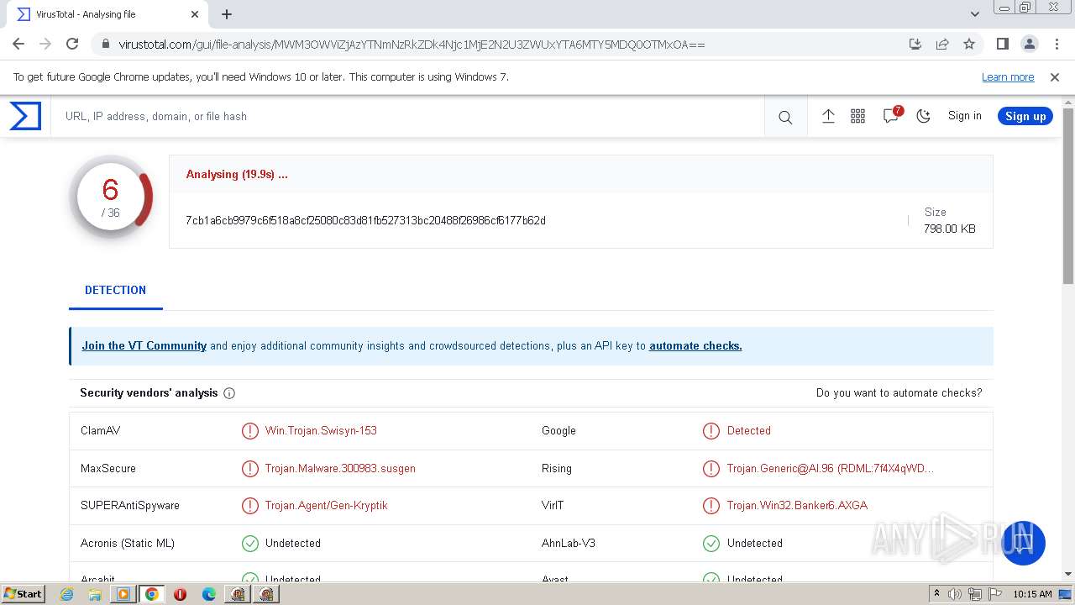
Task: Select the Trojan.Generic@AI.96 Rising result
Action: click(831, 468)
